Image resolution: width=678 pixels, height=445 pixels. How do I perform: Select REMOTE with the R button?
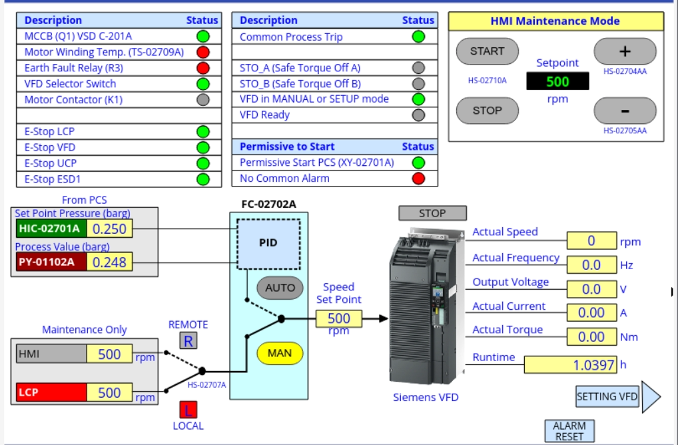(188, 341)
